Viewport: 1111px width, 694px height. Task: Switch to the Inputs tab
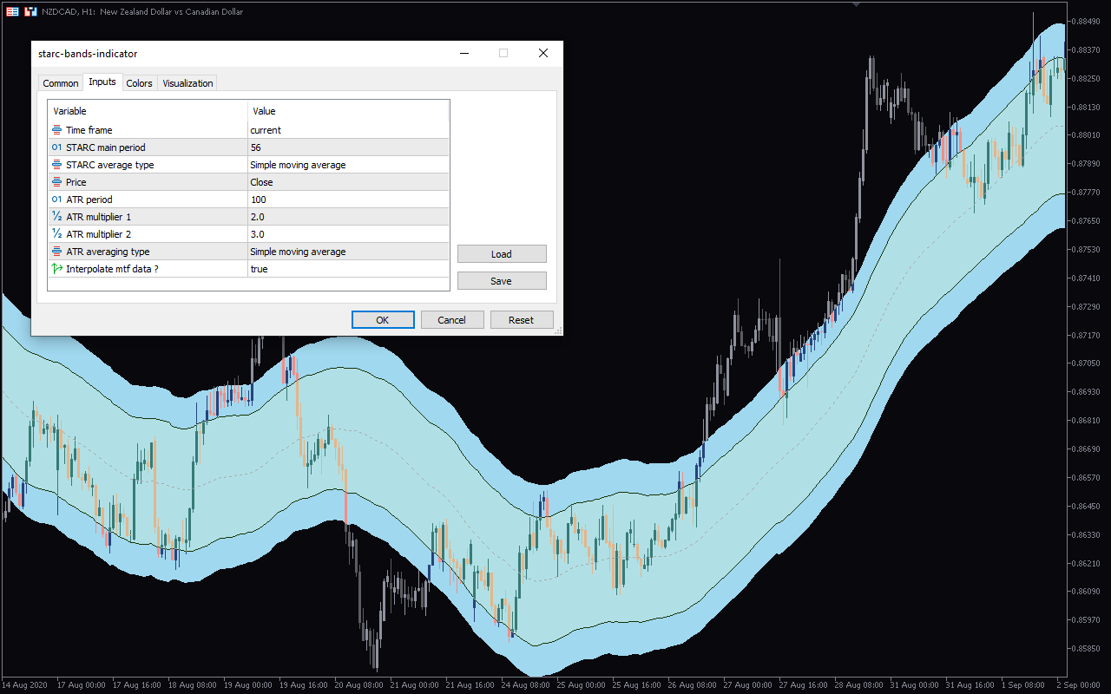(102, 82)
